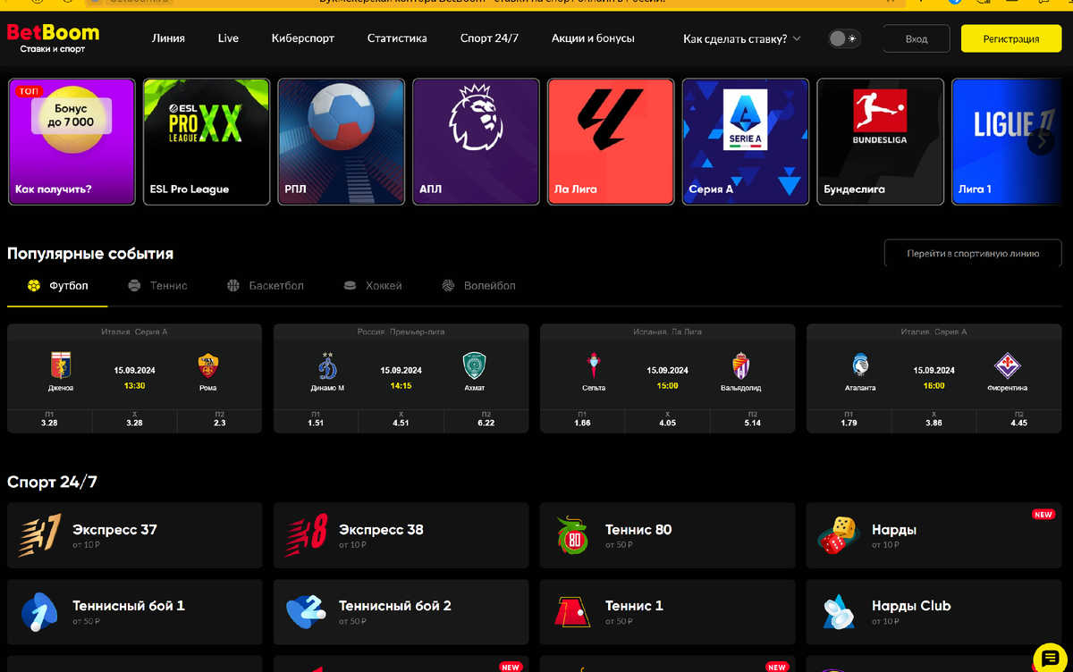Select the Футбол tab
Image resolution: width=1073 pixels, height=672 pixels.
(57, 285)
